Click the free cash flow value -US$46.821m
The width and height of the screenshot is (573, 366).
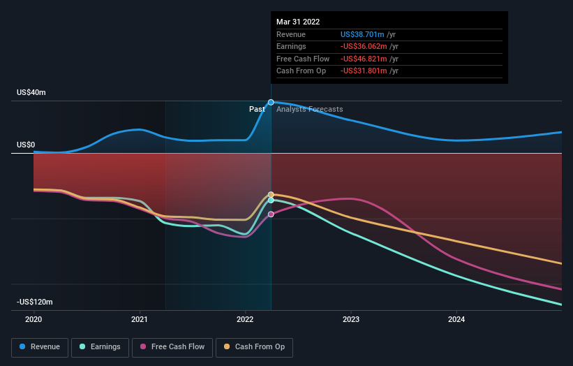tap(364, 59)
